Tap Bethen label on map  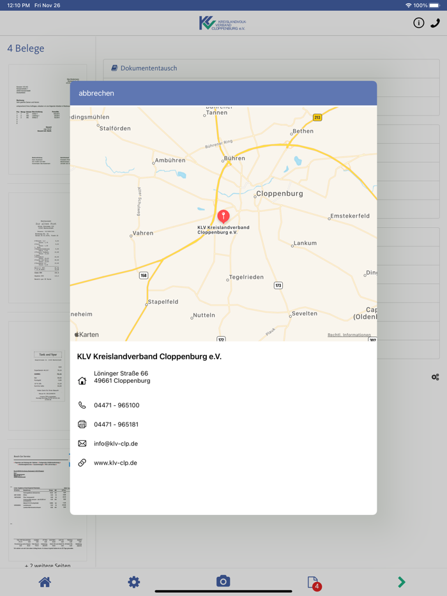[x=303, y=131]
